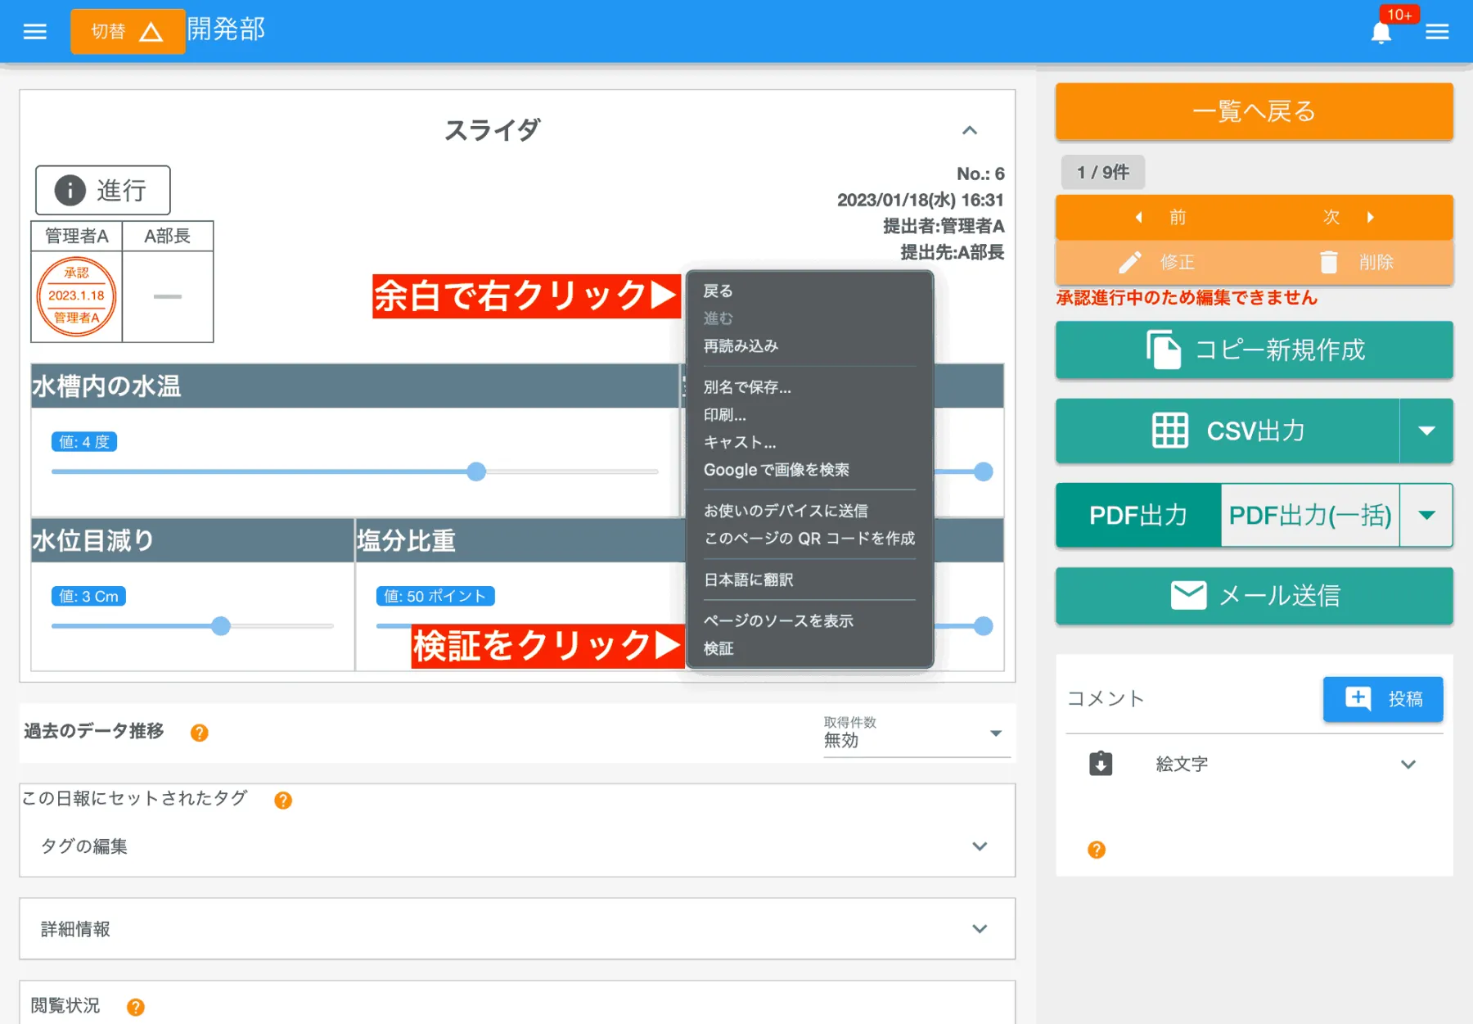Open the hamburger navigation menu top left
This screenshot has height=1024, width=1473.
34,31
